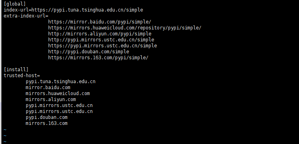Click the [global] section header
The width and height of the screenshot is (299, 144).
[15, 4]
